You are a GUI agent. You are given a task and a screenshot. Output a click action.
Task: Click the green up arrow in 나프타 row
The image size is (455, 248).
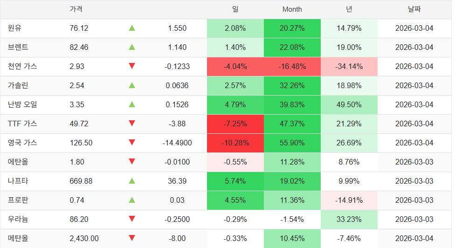[132, 181]
